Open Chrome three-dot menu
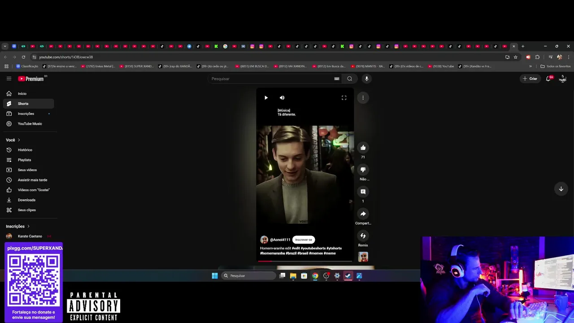 click(x=569, y=57)
